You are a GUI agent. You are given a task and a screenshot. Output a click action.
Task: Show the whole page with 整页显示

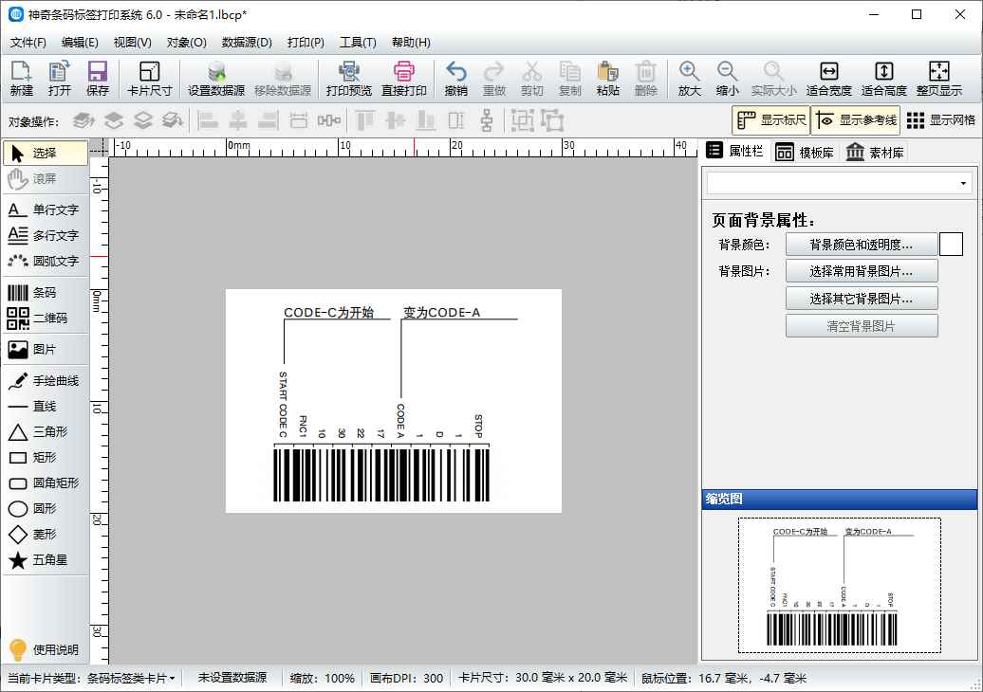click(x=939, y=79)
